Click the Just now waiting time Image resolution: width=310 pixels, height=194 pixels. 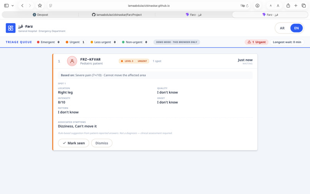pos(245,60)
